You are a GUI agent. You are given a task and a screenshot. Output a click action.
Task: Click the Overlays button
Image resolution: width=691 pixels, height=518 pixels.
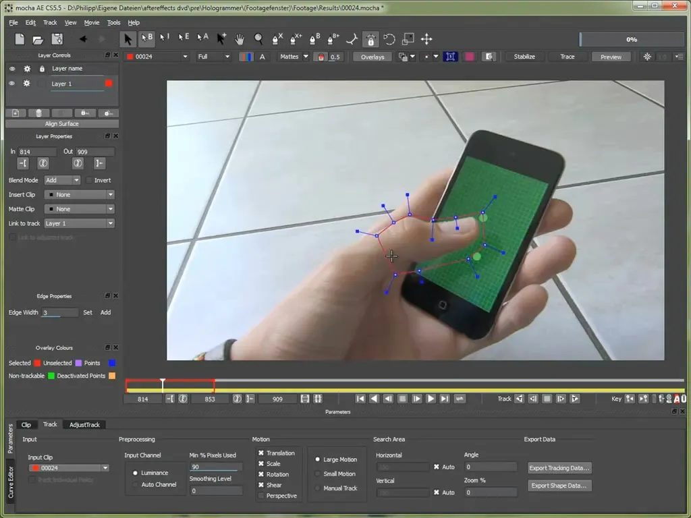(x=372, y=57)
